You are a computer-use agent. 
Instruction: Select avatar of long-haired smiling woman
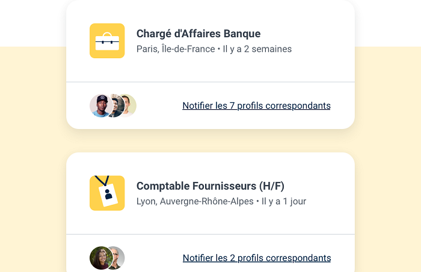click(x=99, y=258)
